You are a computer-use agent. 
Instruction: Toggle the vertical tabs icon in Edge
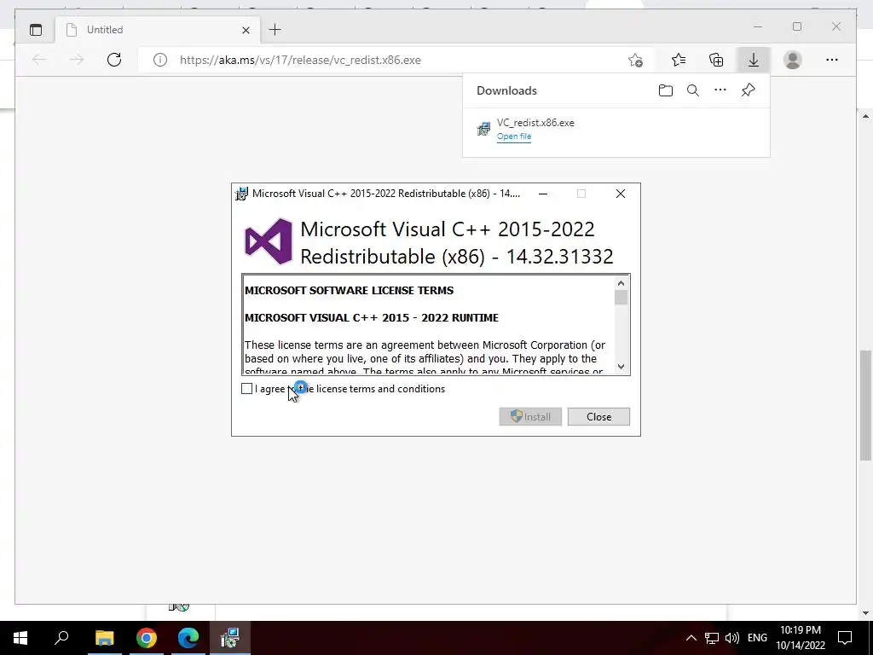click(x=36, y=30)
